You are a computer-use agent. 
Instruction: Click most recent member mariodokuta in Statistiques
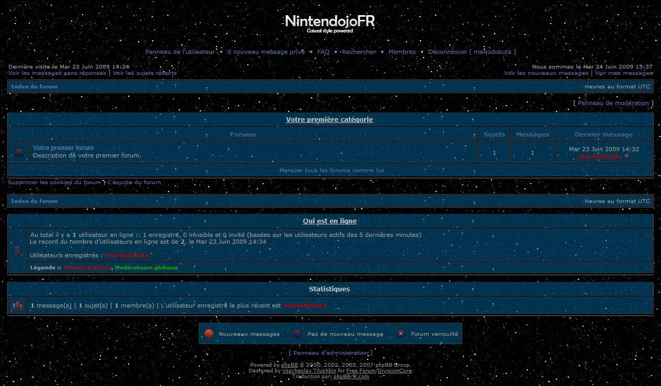pos(305,305)
